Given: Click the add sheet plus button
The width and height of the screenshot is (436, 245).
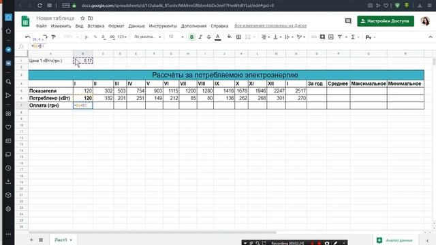Looking at the screenshot, I should [x=31, y=240].
